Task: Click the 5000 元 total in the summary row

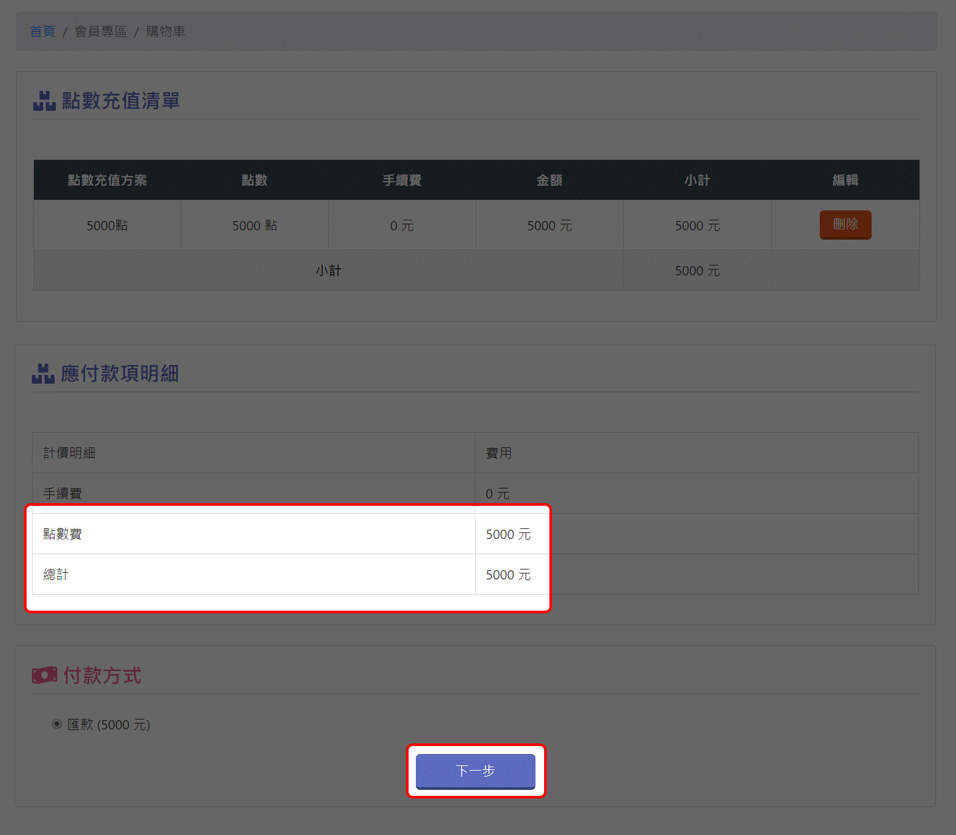Action: 698,270
